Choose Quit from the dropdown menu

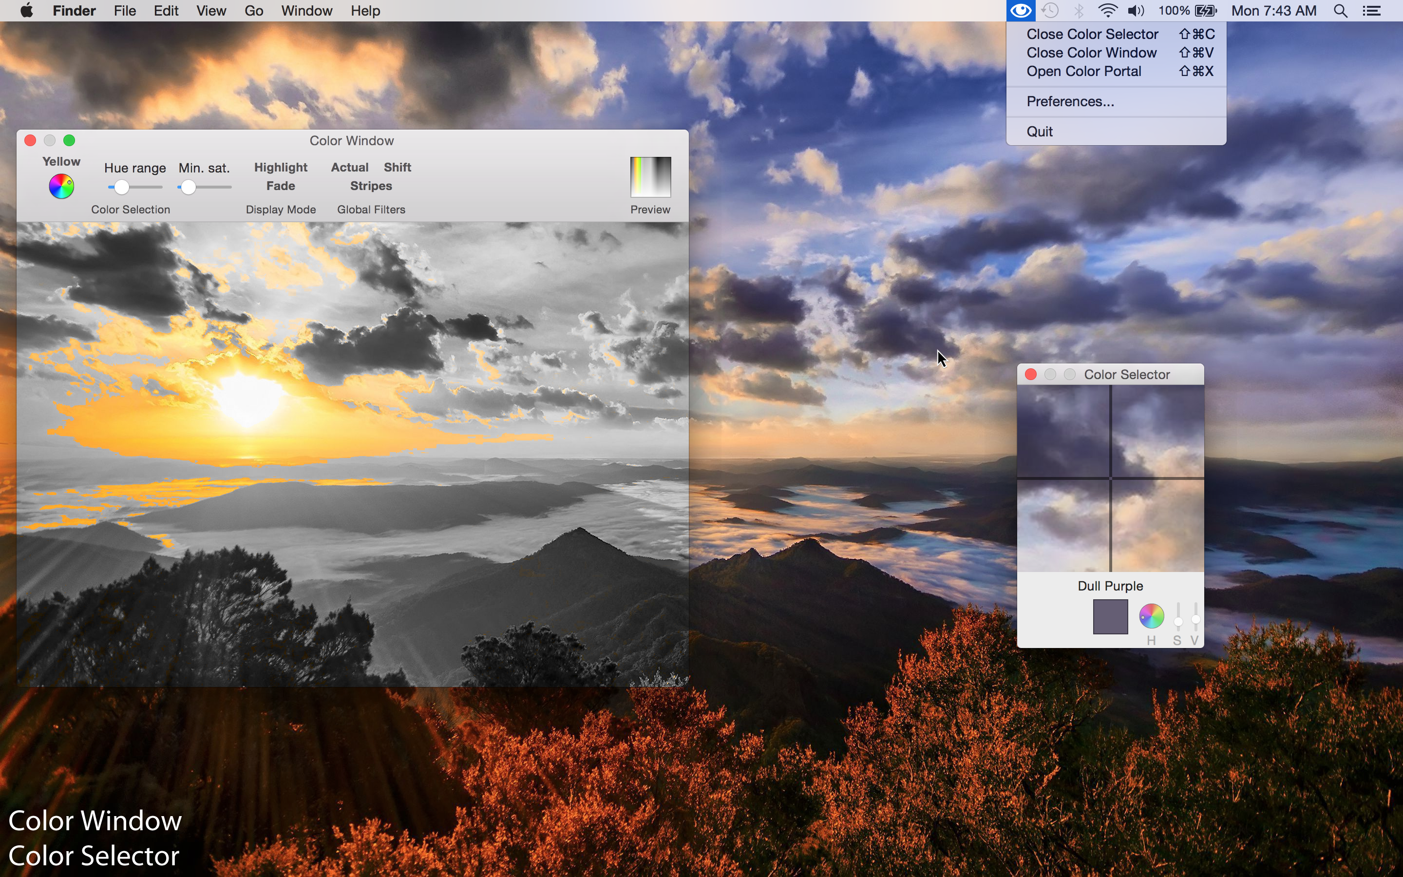point(1116,132)
